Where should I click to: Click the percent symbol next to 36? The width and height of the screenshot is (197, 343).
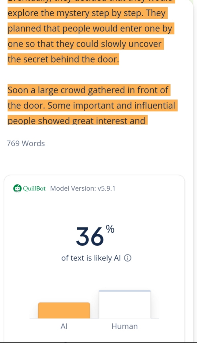pos(110,229)
